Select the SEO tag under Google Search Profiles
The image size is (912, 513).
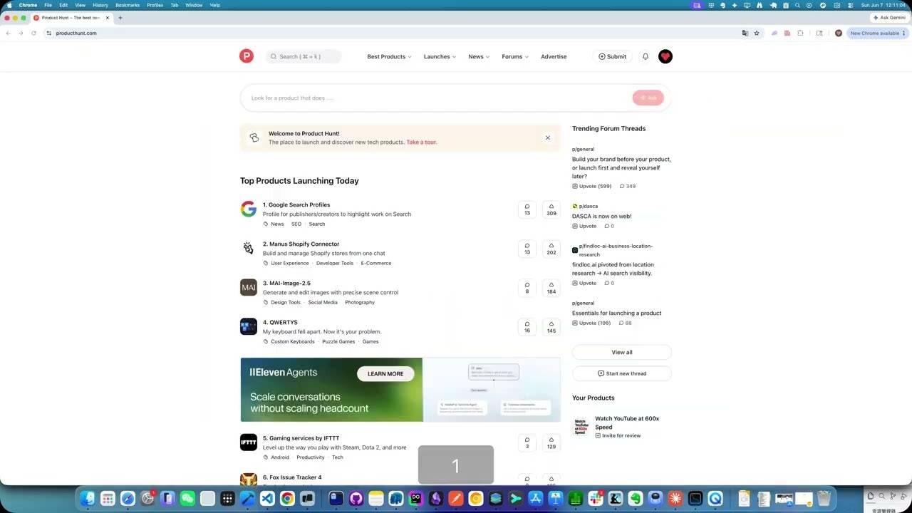coord(296,224)
